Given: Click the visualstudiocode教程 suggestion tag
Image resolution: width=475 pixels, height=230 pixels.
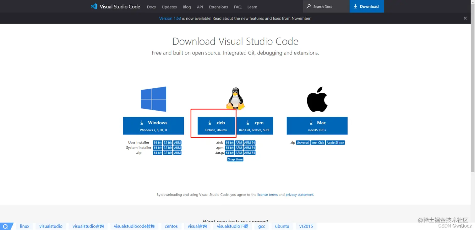Looking at the screenshot, I should click(134, 226).
